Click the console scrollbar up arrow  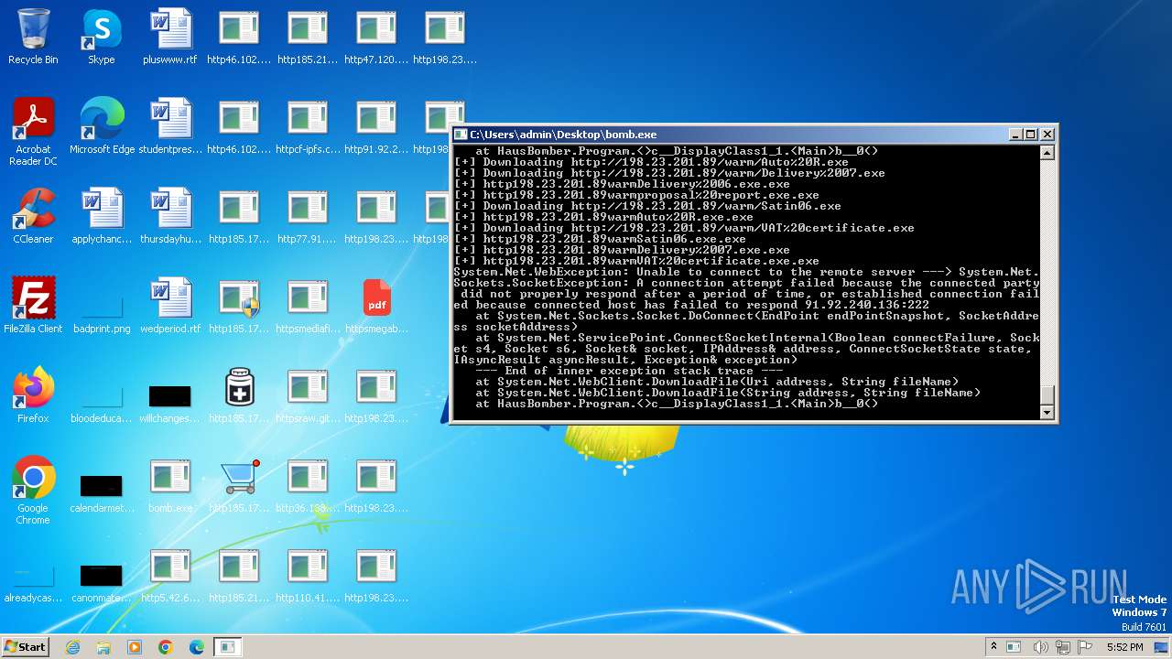click(x=1047, y=153)
